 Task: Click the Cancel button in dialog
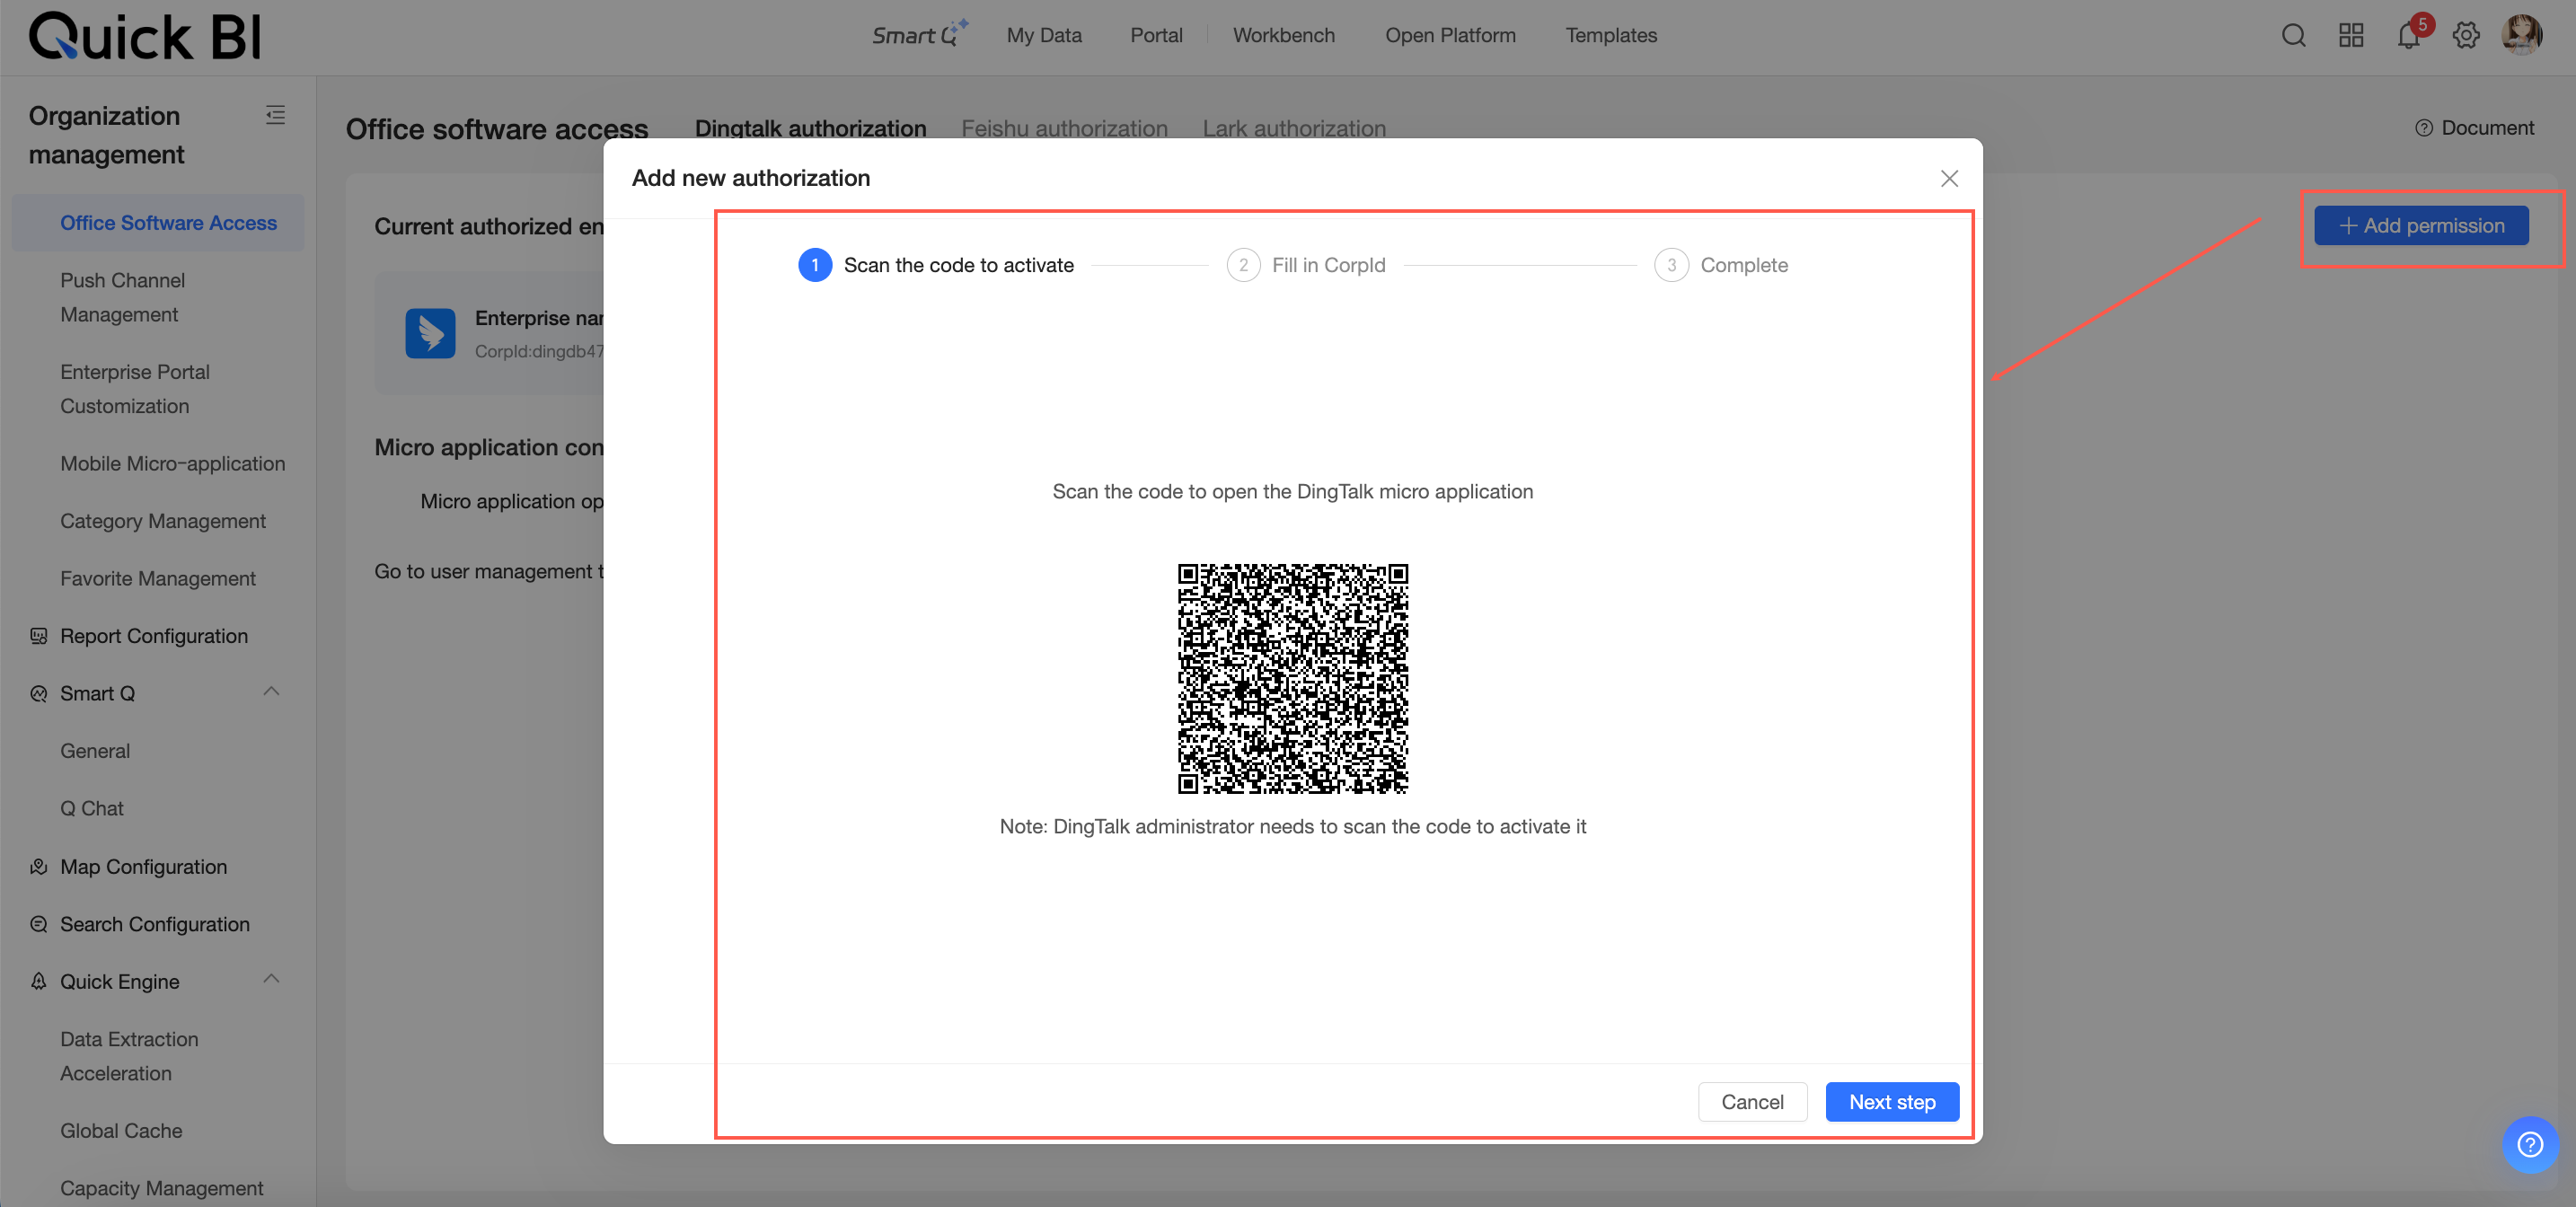1752,1102
